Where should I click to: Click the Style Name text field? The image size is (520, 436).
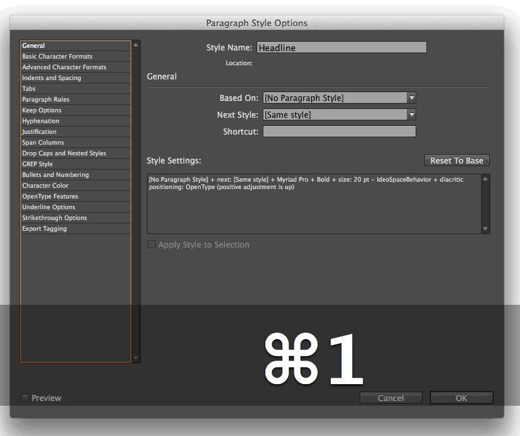pos(342,48)
